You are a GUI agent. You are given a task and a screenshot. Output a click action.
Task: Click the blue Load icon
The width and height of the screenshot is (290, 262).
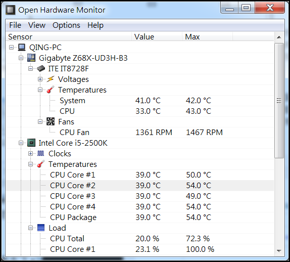click(x=41, y=228)
